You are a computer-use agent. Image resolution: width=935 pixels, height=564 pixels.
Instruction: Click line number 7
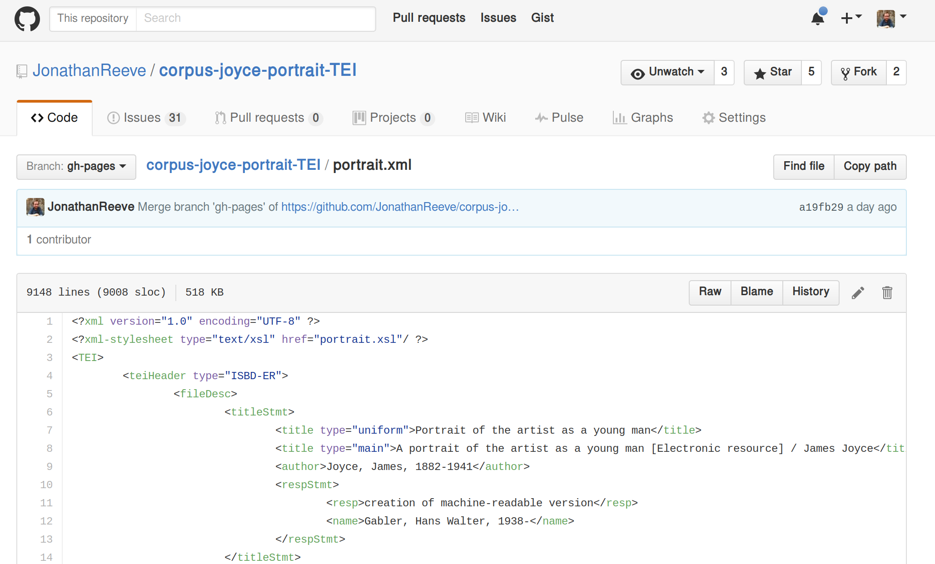50,430
